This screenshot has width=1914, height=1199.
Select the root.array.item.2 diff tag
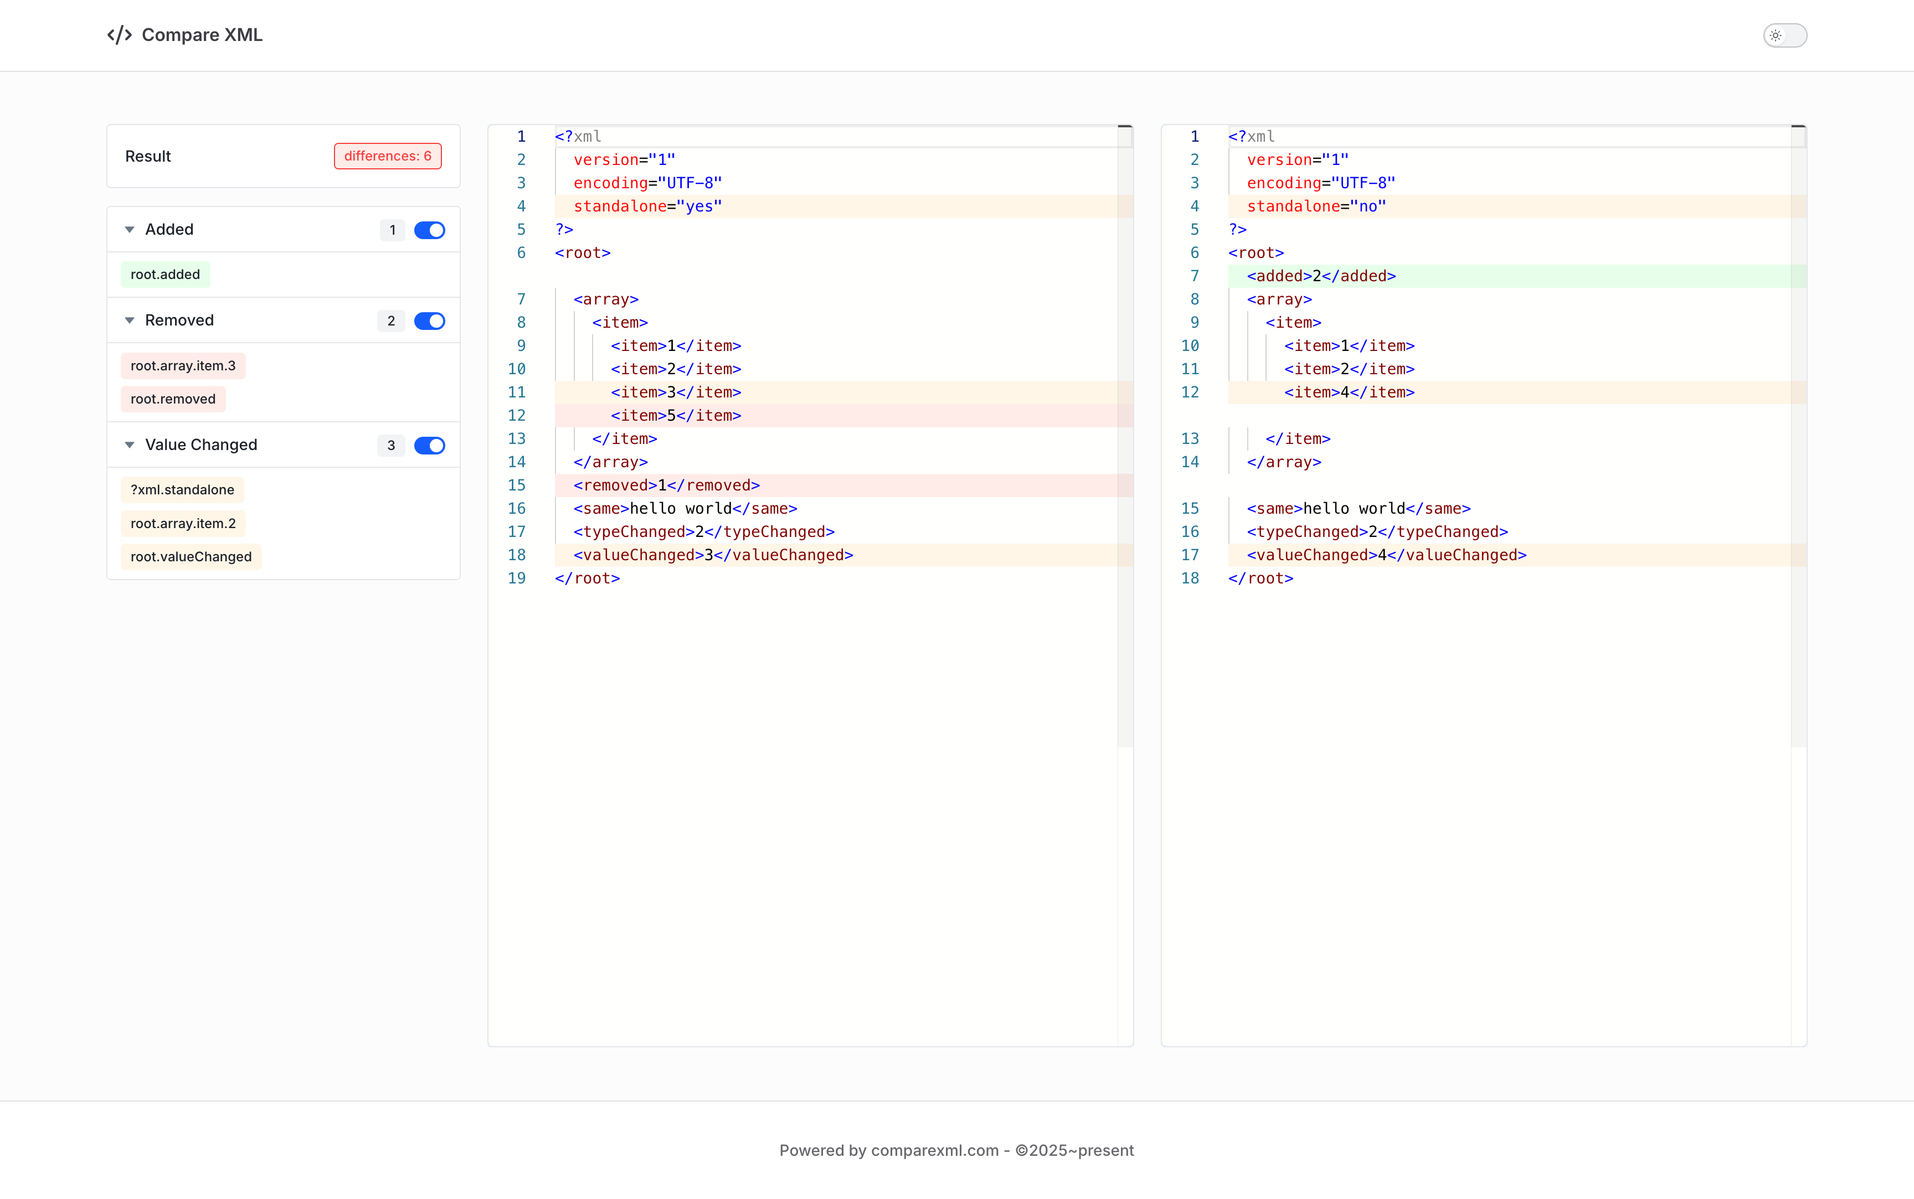point(183,523)
